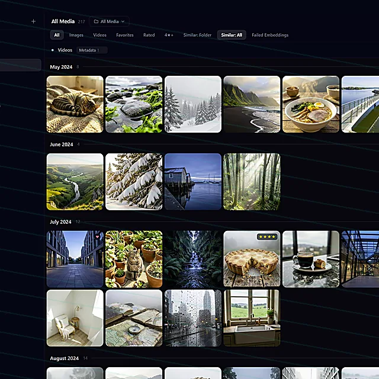This screenshot has height=379, width=379.
Task: Open the snowy pine trees thumbnail in May
Action: [x=193, y=104]
